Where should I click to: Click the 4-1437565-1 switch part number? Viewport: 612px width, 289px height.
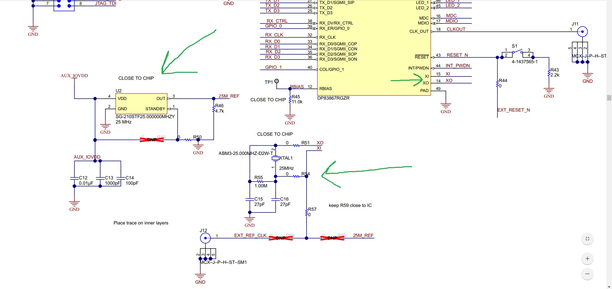(524, 62)
